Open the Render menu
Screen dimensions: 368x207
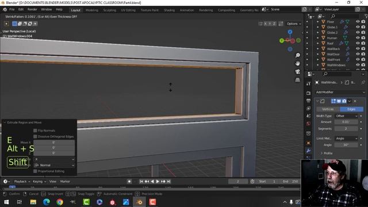32,10
